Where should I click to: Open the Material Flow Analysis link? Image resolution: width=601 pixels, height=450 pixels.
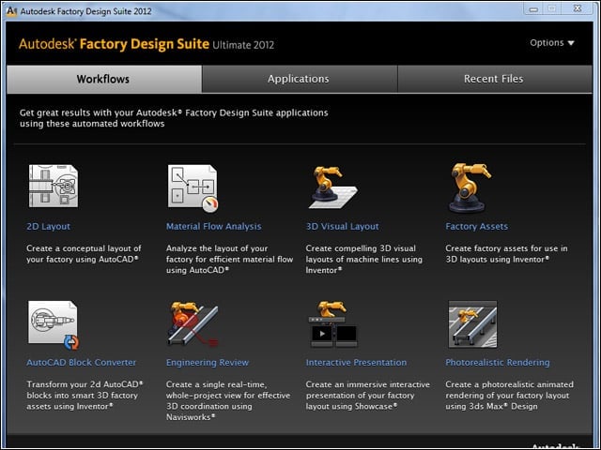click(213, 227)
